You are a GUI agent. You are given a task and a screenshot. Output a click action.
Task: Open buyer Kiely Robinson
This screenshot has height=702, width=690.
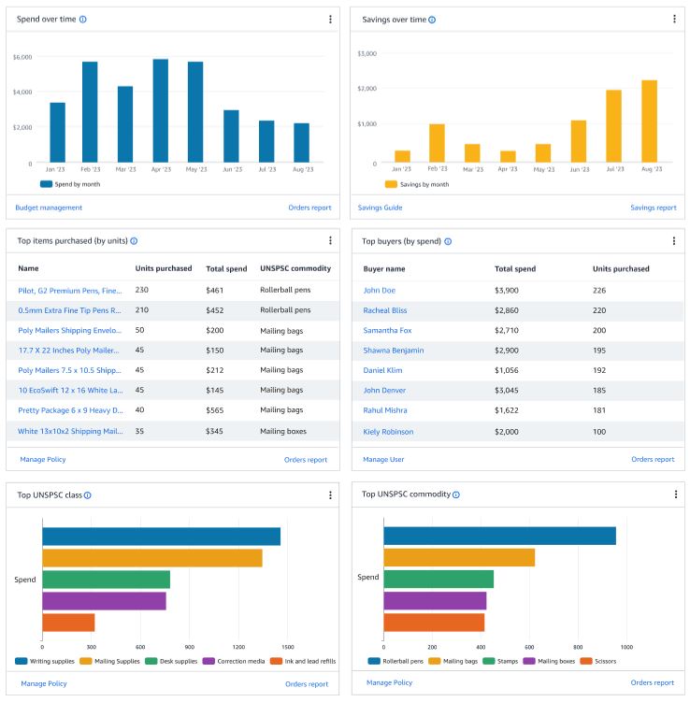[388, 432]
